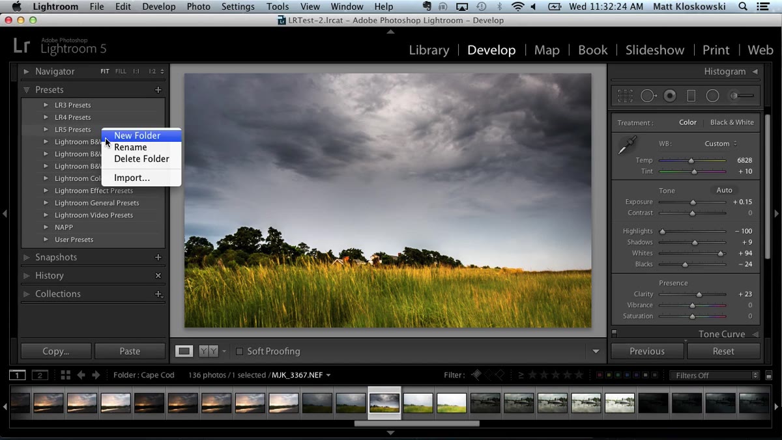
Task: Set treatment to Color
Action: (x=688, y=122)
